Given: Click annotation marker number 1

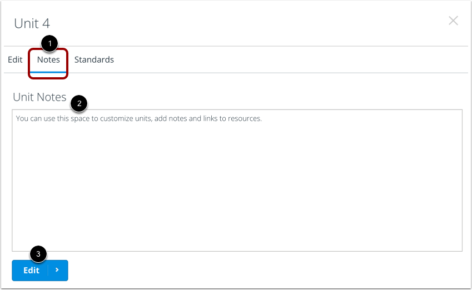Looking at the screenshot, I should (x=51, y=43).
